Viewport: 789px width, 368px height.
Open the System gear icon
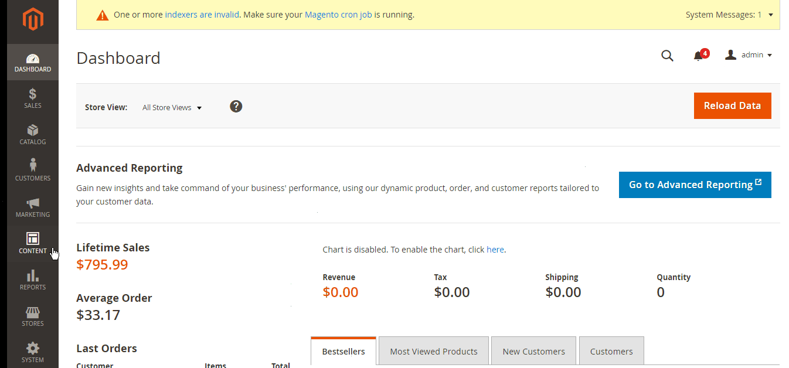pos(33,348)
